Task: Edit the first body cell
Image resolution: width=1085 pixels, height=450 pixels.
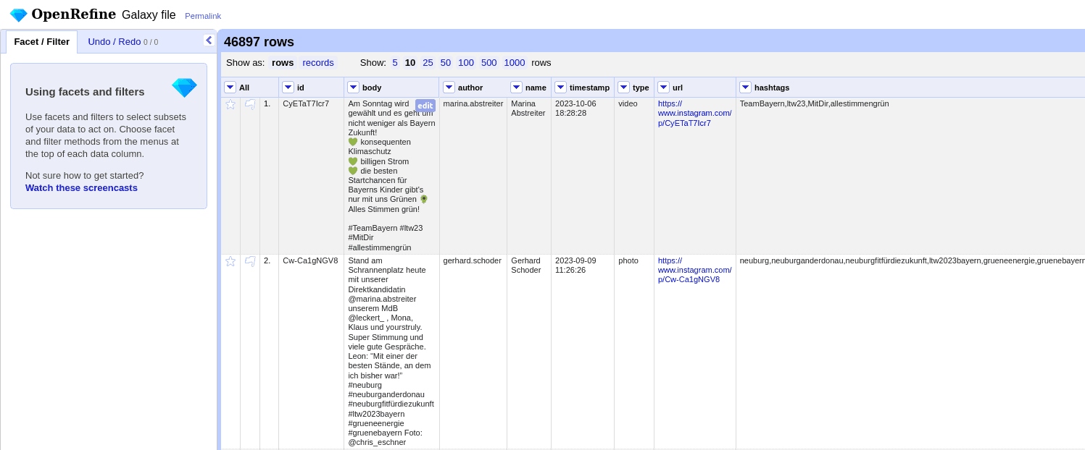Action: [425, 106]
